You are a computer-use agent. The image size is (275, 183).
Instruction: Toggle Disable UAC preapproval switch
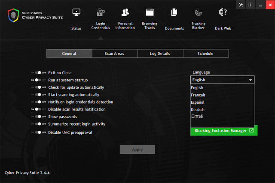[x=38, y=132]
